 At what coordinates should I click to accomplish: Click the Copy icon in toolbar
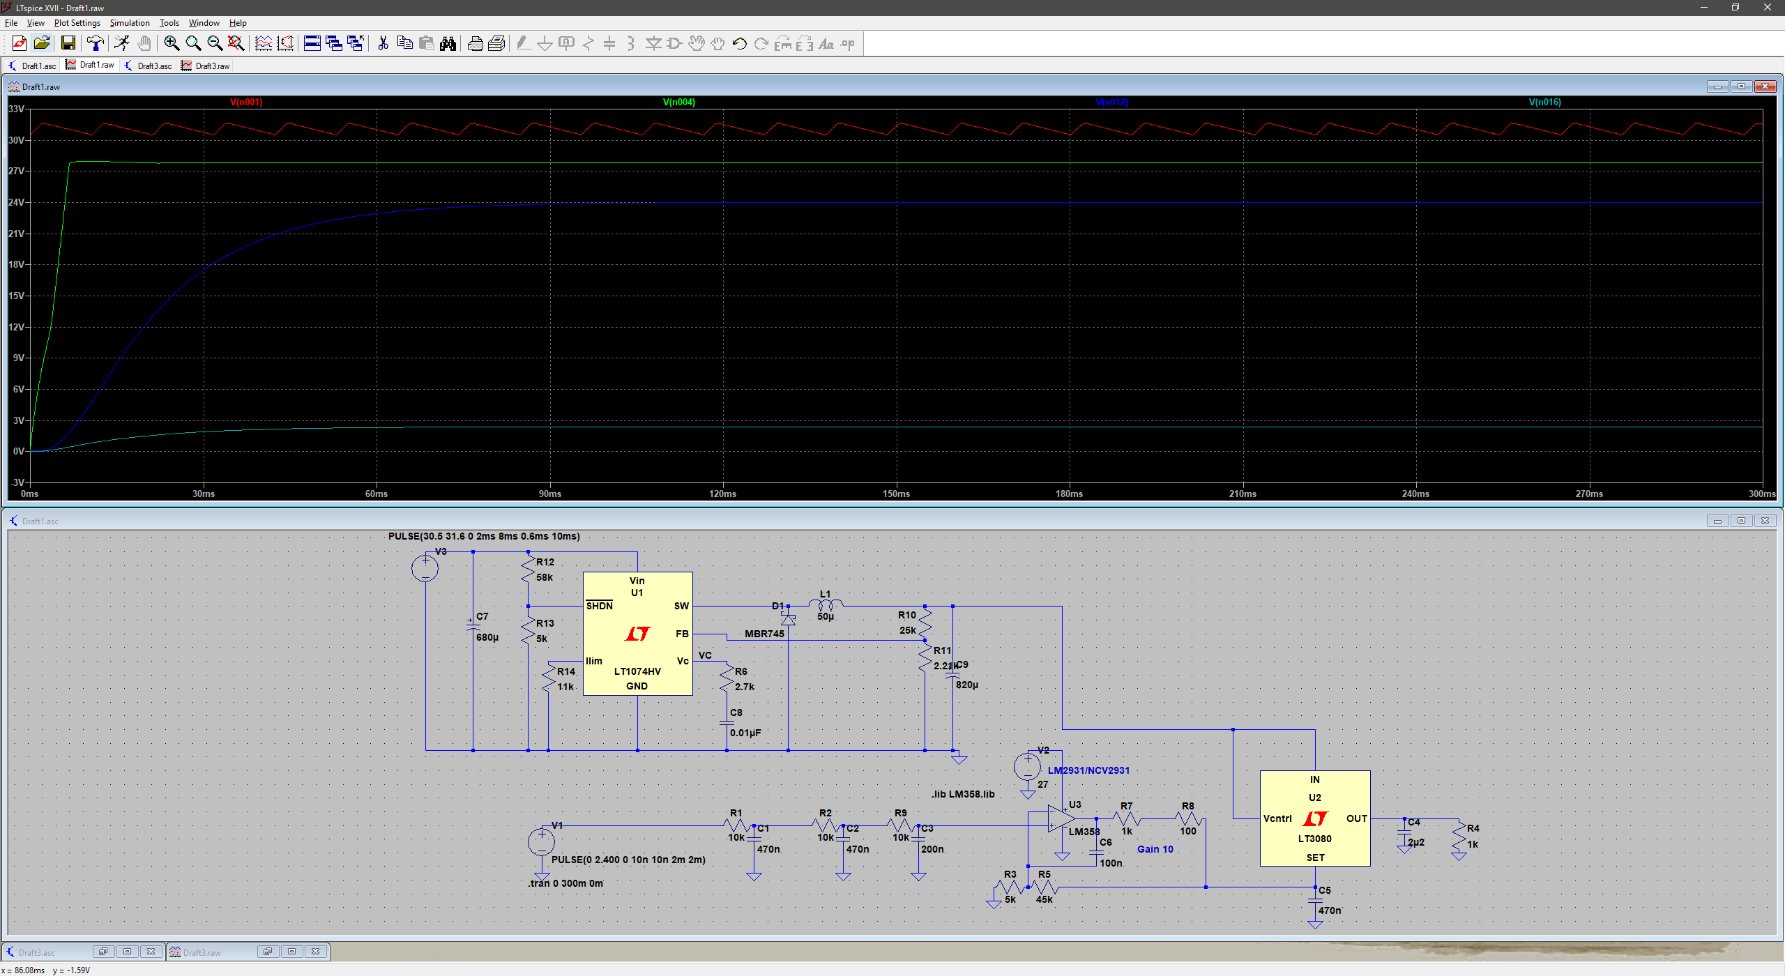[404, 43]
